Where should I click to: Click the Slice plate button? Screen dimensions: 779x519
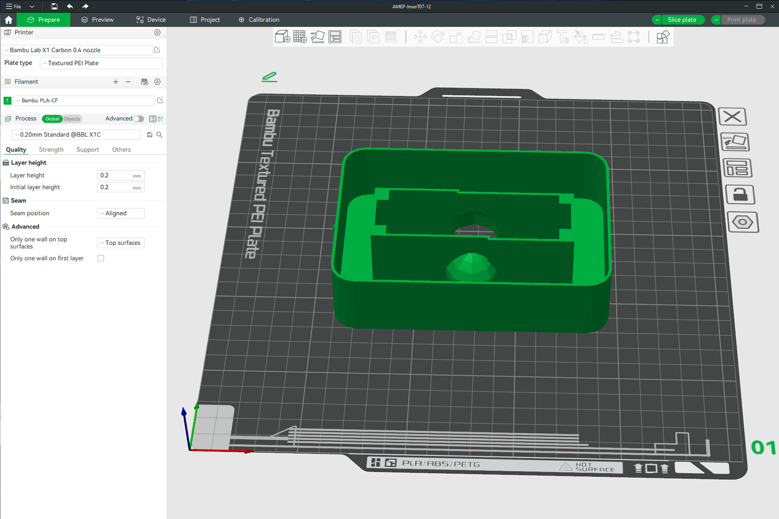pyautogui.click(x=682, y=20)
